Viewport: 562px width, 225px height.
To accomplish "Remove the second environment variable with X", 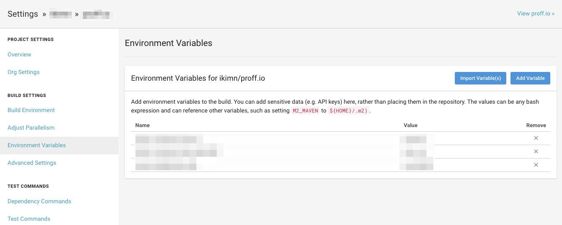I will [x=536, y=152].
